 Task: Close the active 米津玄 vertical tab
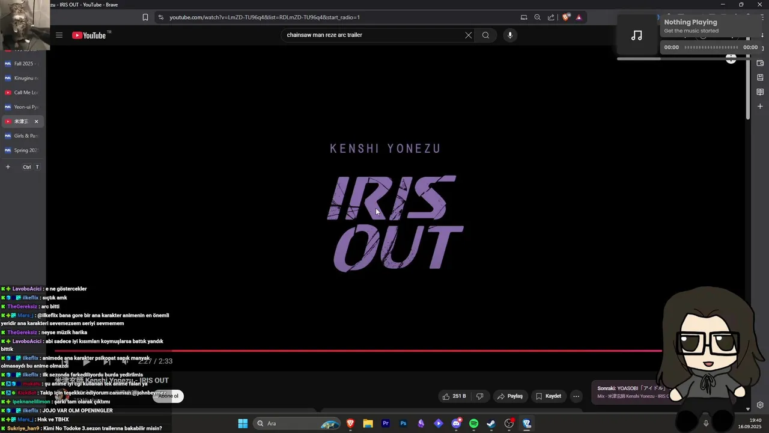(x=36, y=121)
